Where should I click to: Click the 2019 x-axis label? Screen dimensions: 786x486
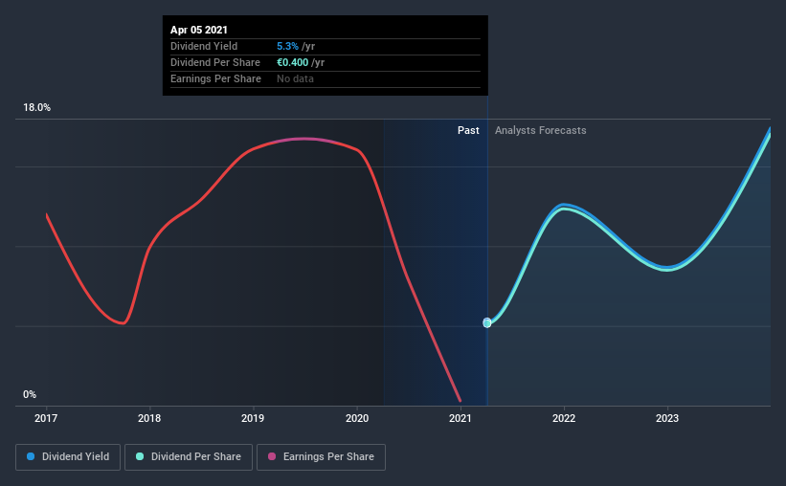253,418
